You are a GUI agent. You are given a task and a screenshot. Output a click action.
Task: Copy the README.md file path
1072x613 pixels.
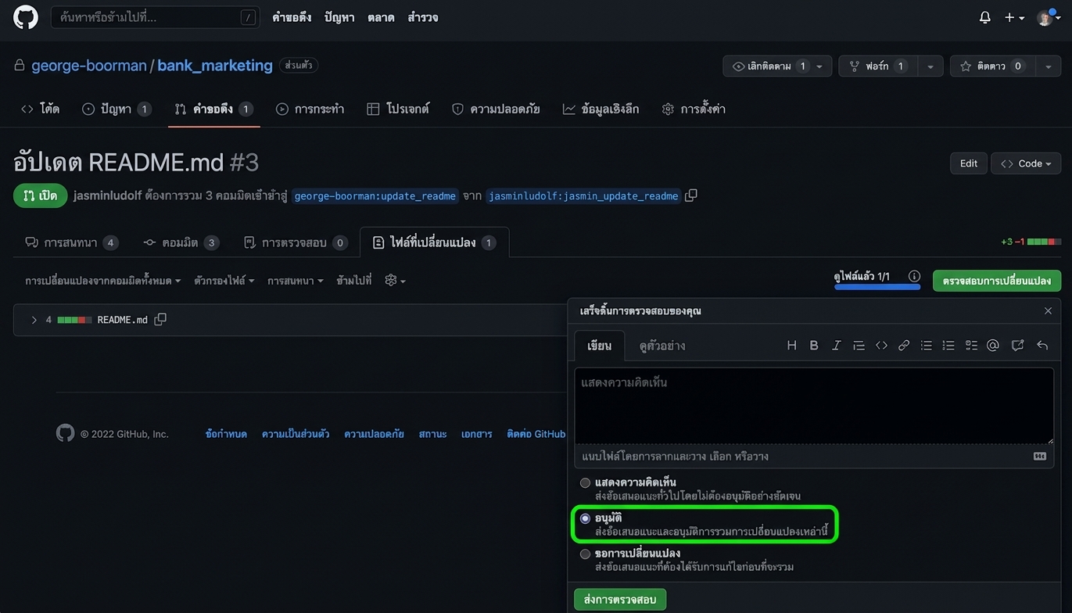tap(160, 320)
